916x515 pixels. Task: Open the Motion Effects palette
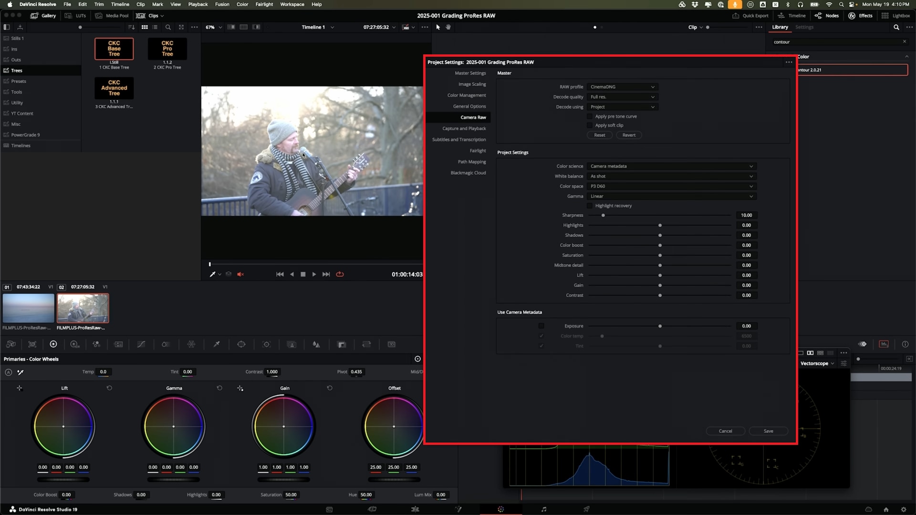(119, 344)
